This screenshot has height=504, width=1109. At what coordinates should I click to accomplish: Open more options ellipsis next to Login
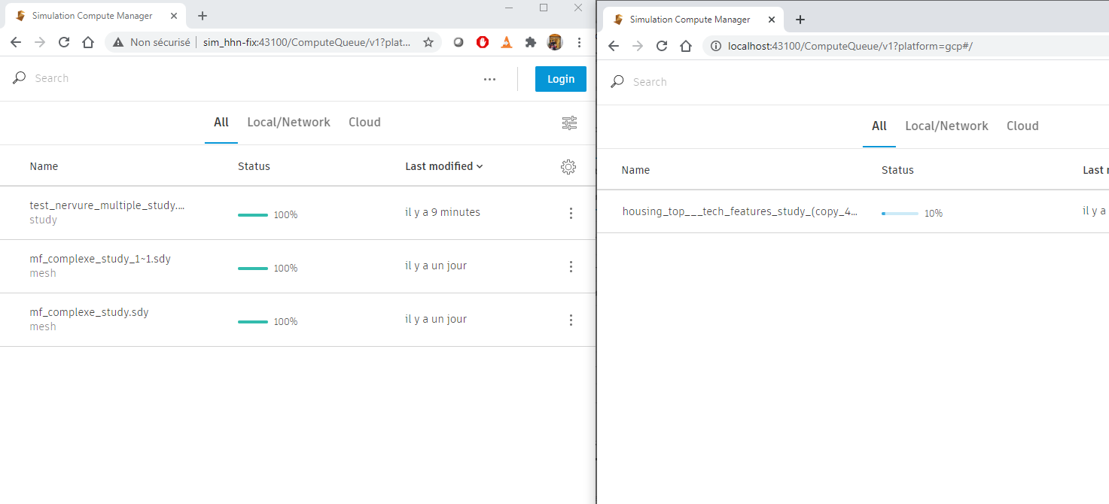490,79
